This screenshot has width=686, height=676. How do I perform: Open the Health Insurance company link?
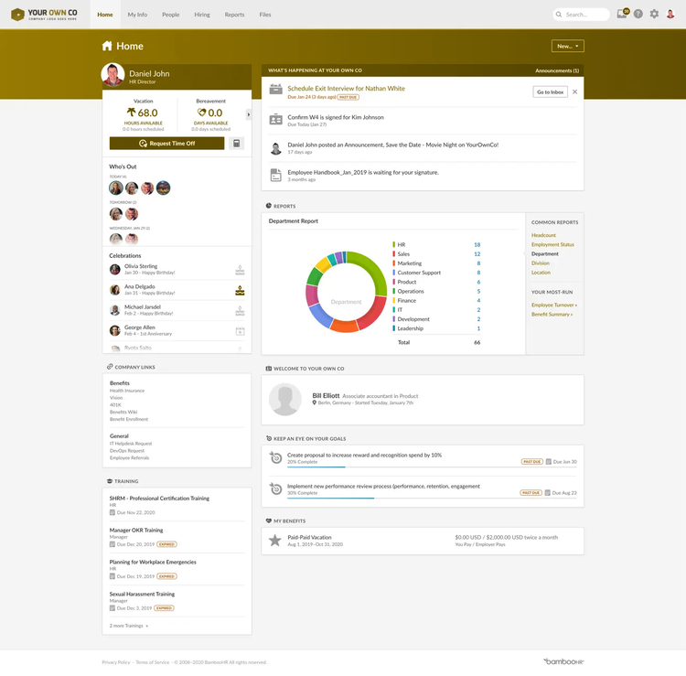pyautogui.click(x=127, y=391)
